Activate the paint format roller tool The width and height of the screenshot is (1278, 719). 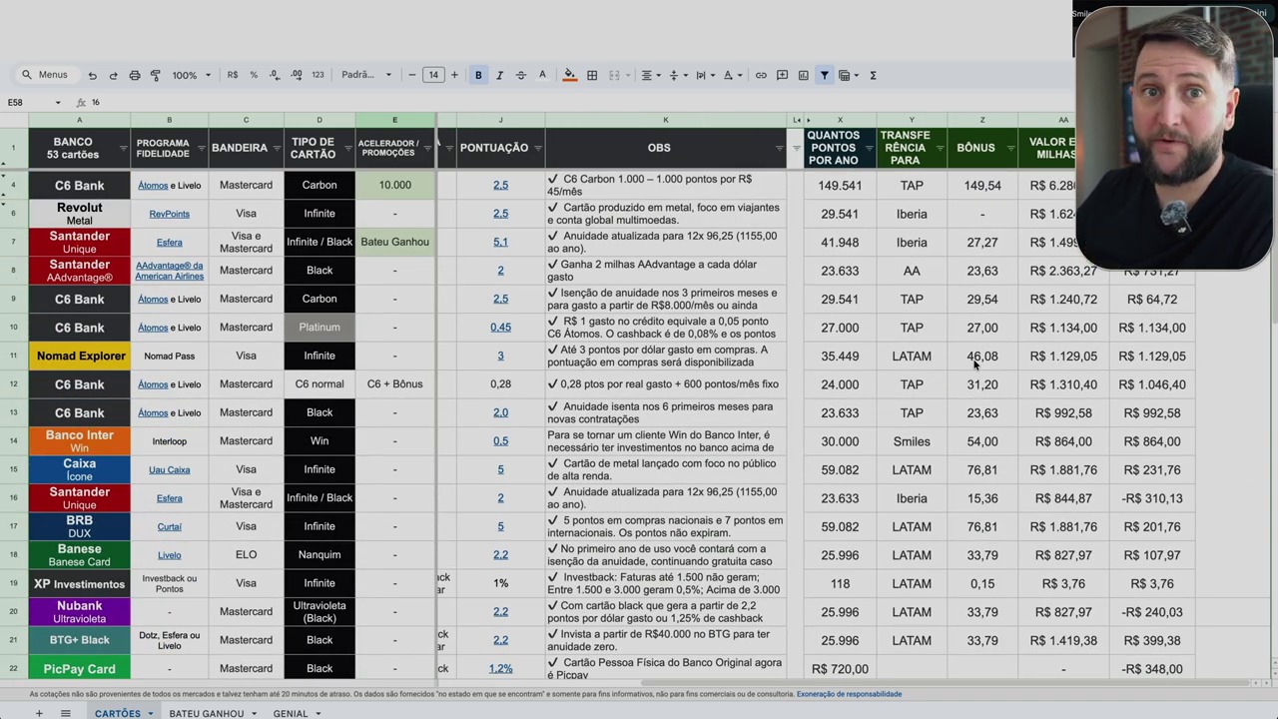(156, 75)
